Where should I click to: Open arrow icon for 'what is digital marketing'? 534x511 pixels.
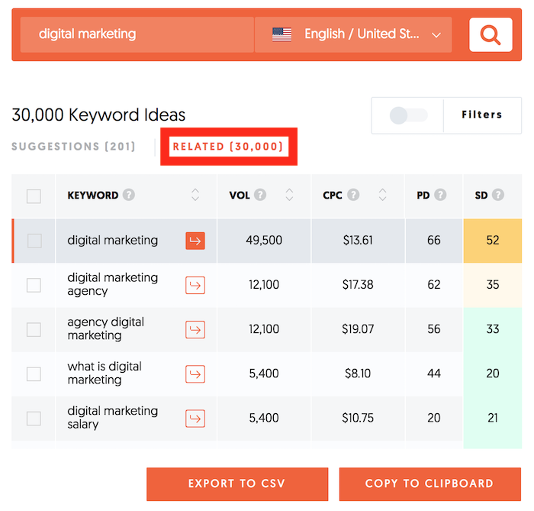(x=195, y=374)
